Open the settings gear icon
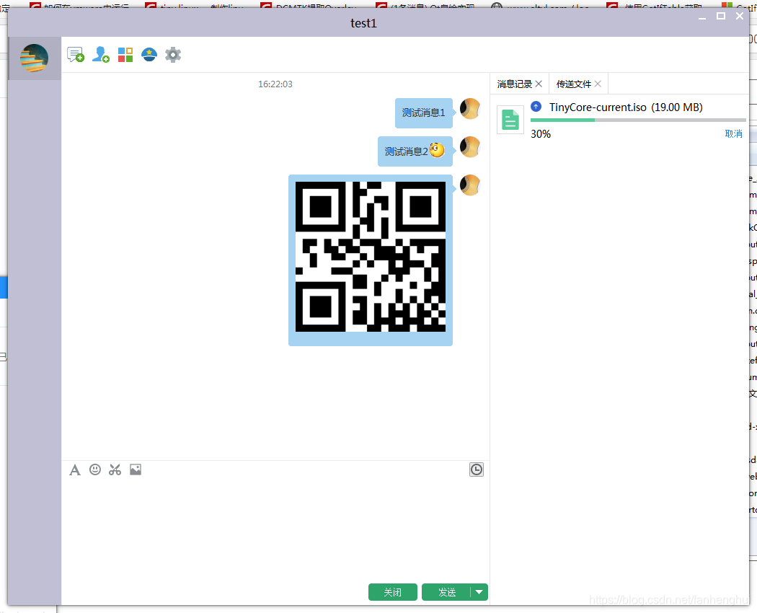This screenshot has width=757, height=613. click(173, 55)
